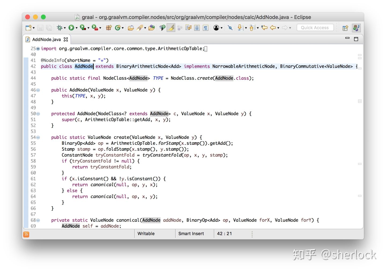Click the Skip All Breakpoints icon

pyautogui.click(x=162, y=28)
